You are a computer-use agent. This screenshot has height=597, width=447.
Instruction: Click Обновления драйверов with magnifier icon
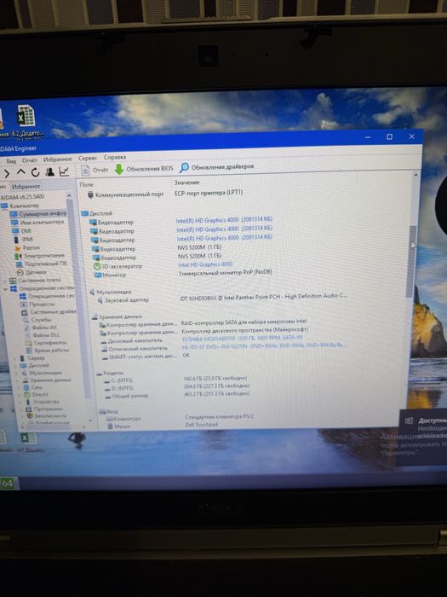click(216, 167)
